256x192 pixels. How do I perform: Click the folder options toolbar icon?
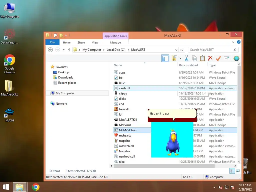pyautogui.click(x=174, y=58)
